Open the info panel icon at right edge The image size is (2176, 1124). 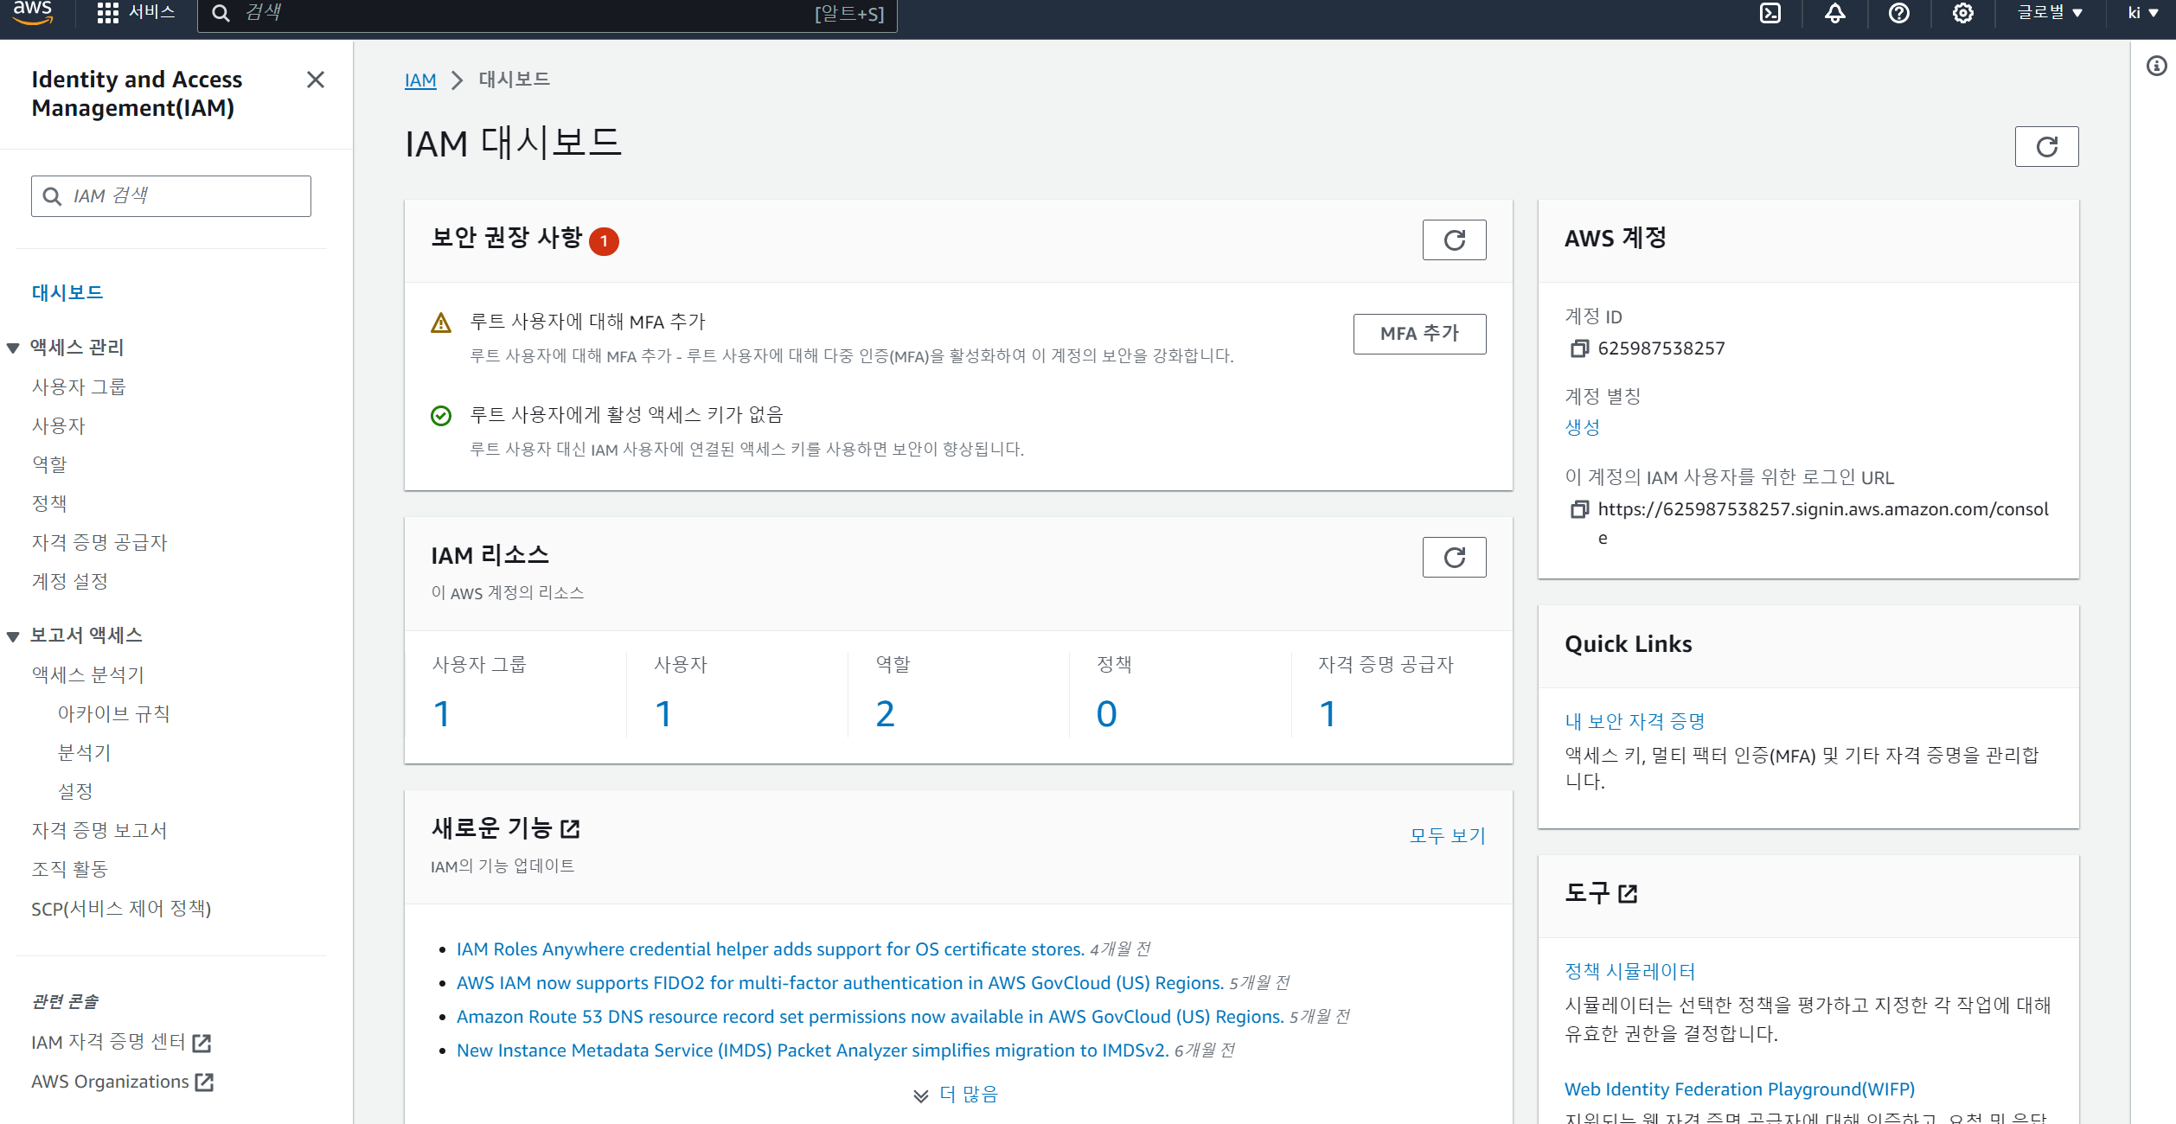2157,66
